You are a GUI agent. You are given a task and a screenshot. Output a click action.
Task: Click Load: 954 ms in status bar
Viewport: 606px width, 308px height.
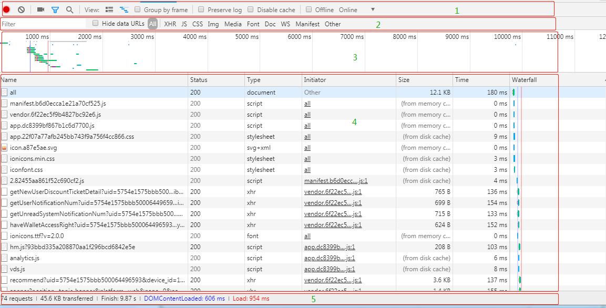pos(251,299)
